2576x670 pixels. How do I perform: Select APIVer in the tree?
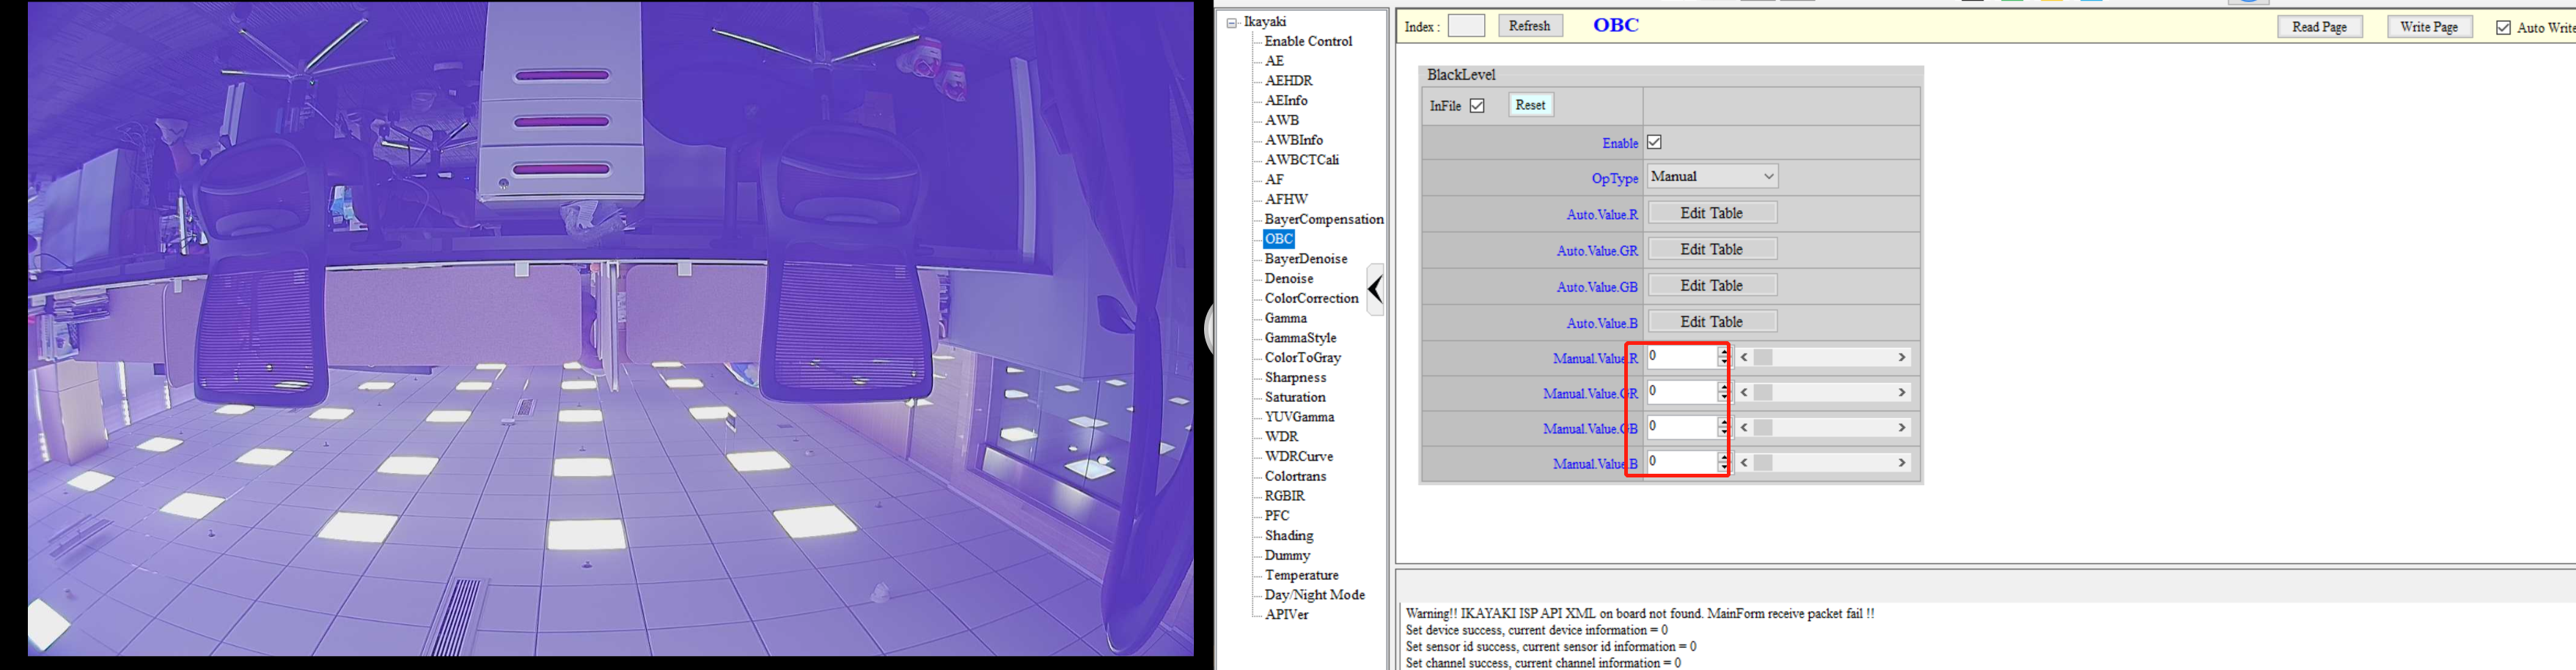pos(1286,615)
